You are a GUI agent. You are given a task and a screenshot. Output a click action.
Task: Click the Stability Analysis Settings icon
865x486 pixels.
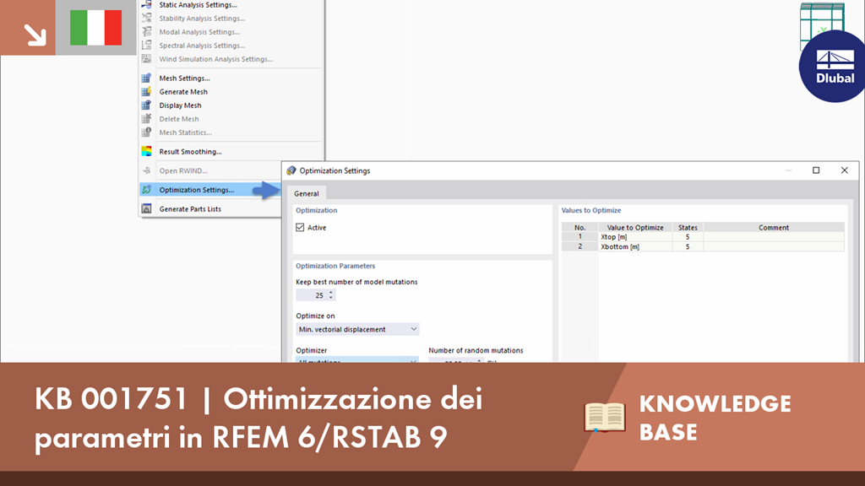click(146, 19)
